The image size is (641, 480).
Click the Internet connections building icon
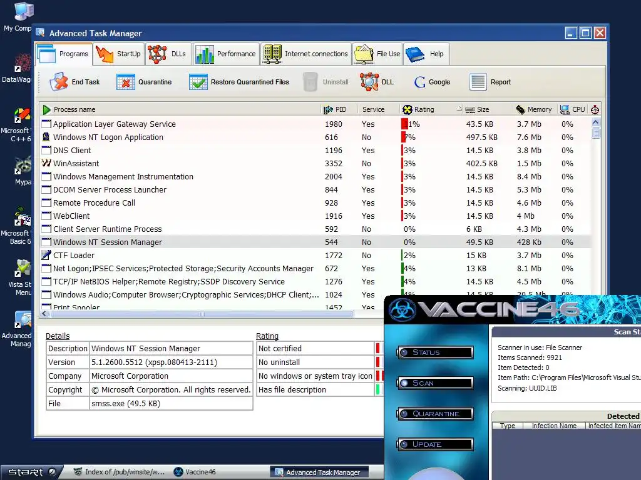click(x=272, y=54)
